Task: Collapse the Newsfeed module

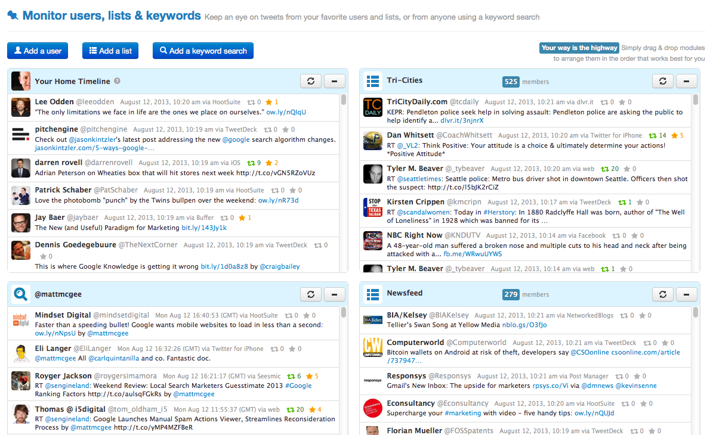Action: [x=686, y=294]
